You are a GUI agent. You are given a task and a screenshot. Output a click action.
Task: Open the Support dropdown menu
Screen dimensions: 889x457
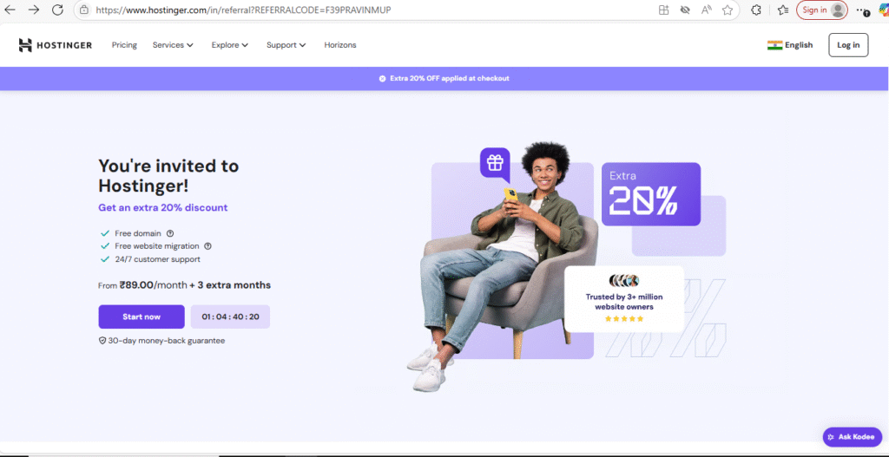coord(286,45)
